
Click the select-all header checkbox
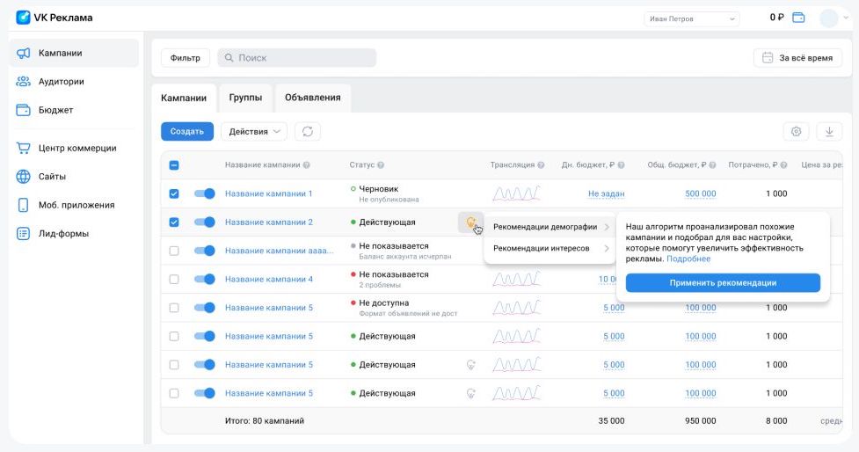click(174, 165)
